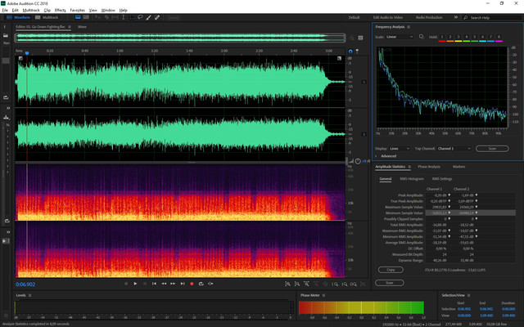Select the Default workspace

tap(354, 17)
